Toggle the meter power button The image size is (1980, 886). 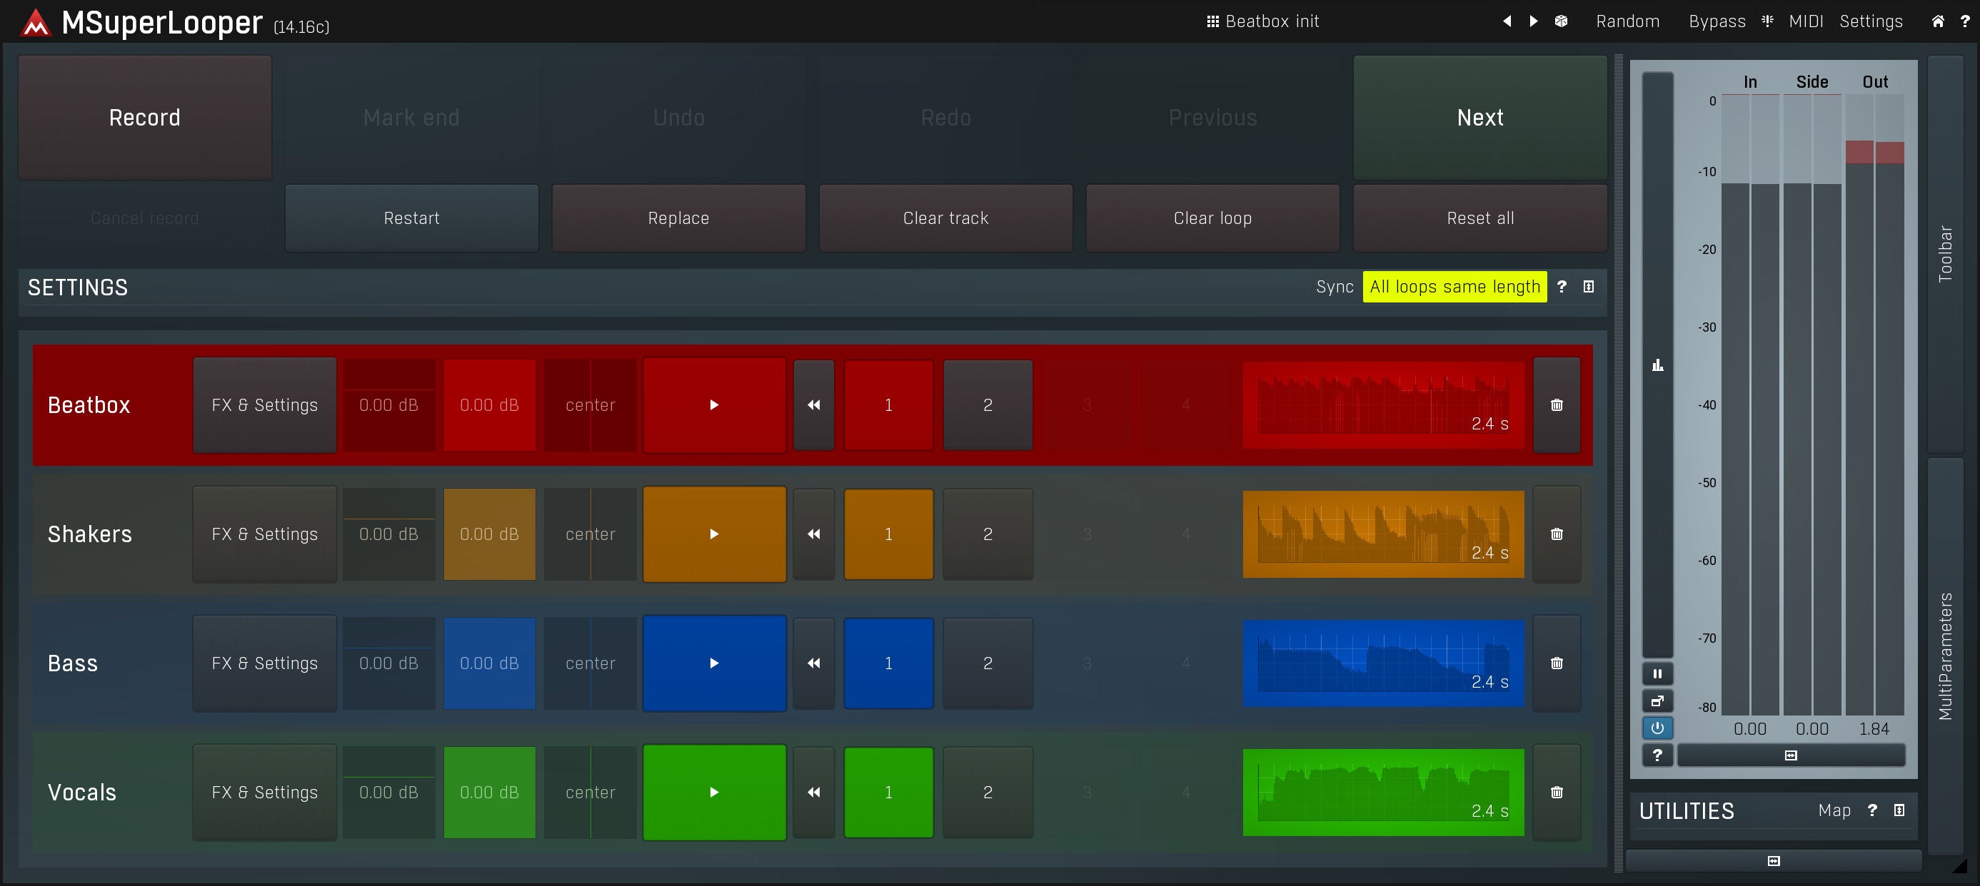[x=1657, y=727]
